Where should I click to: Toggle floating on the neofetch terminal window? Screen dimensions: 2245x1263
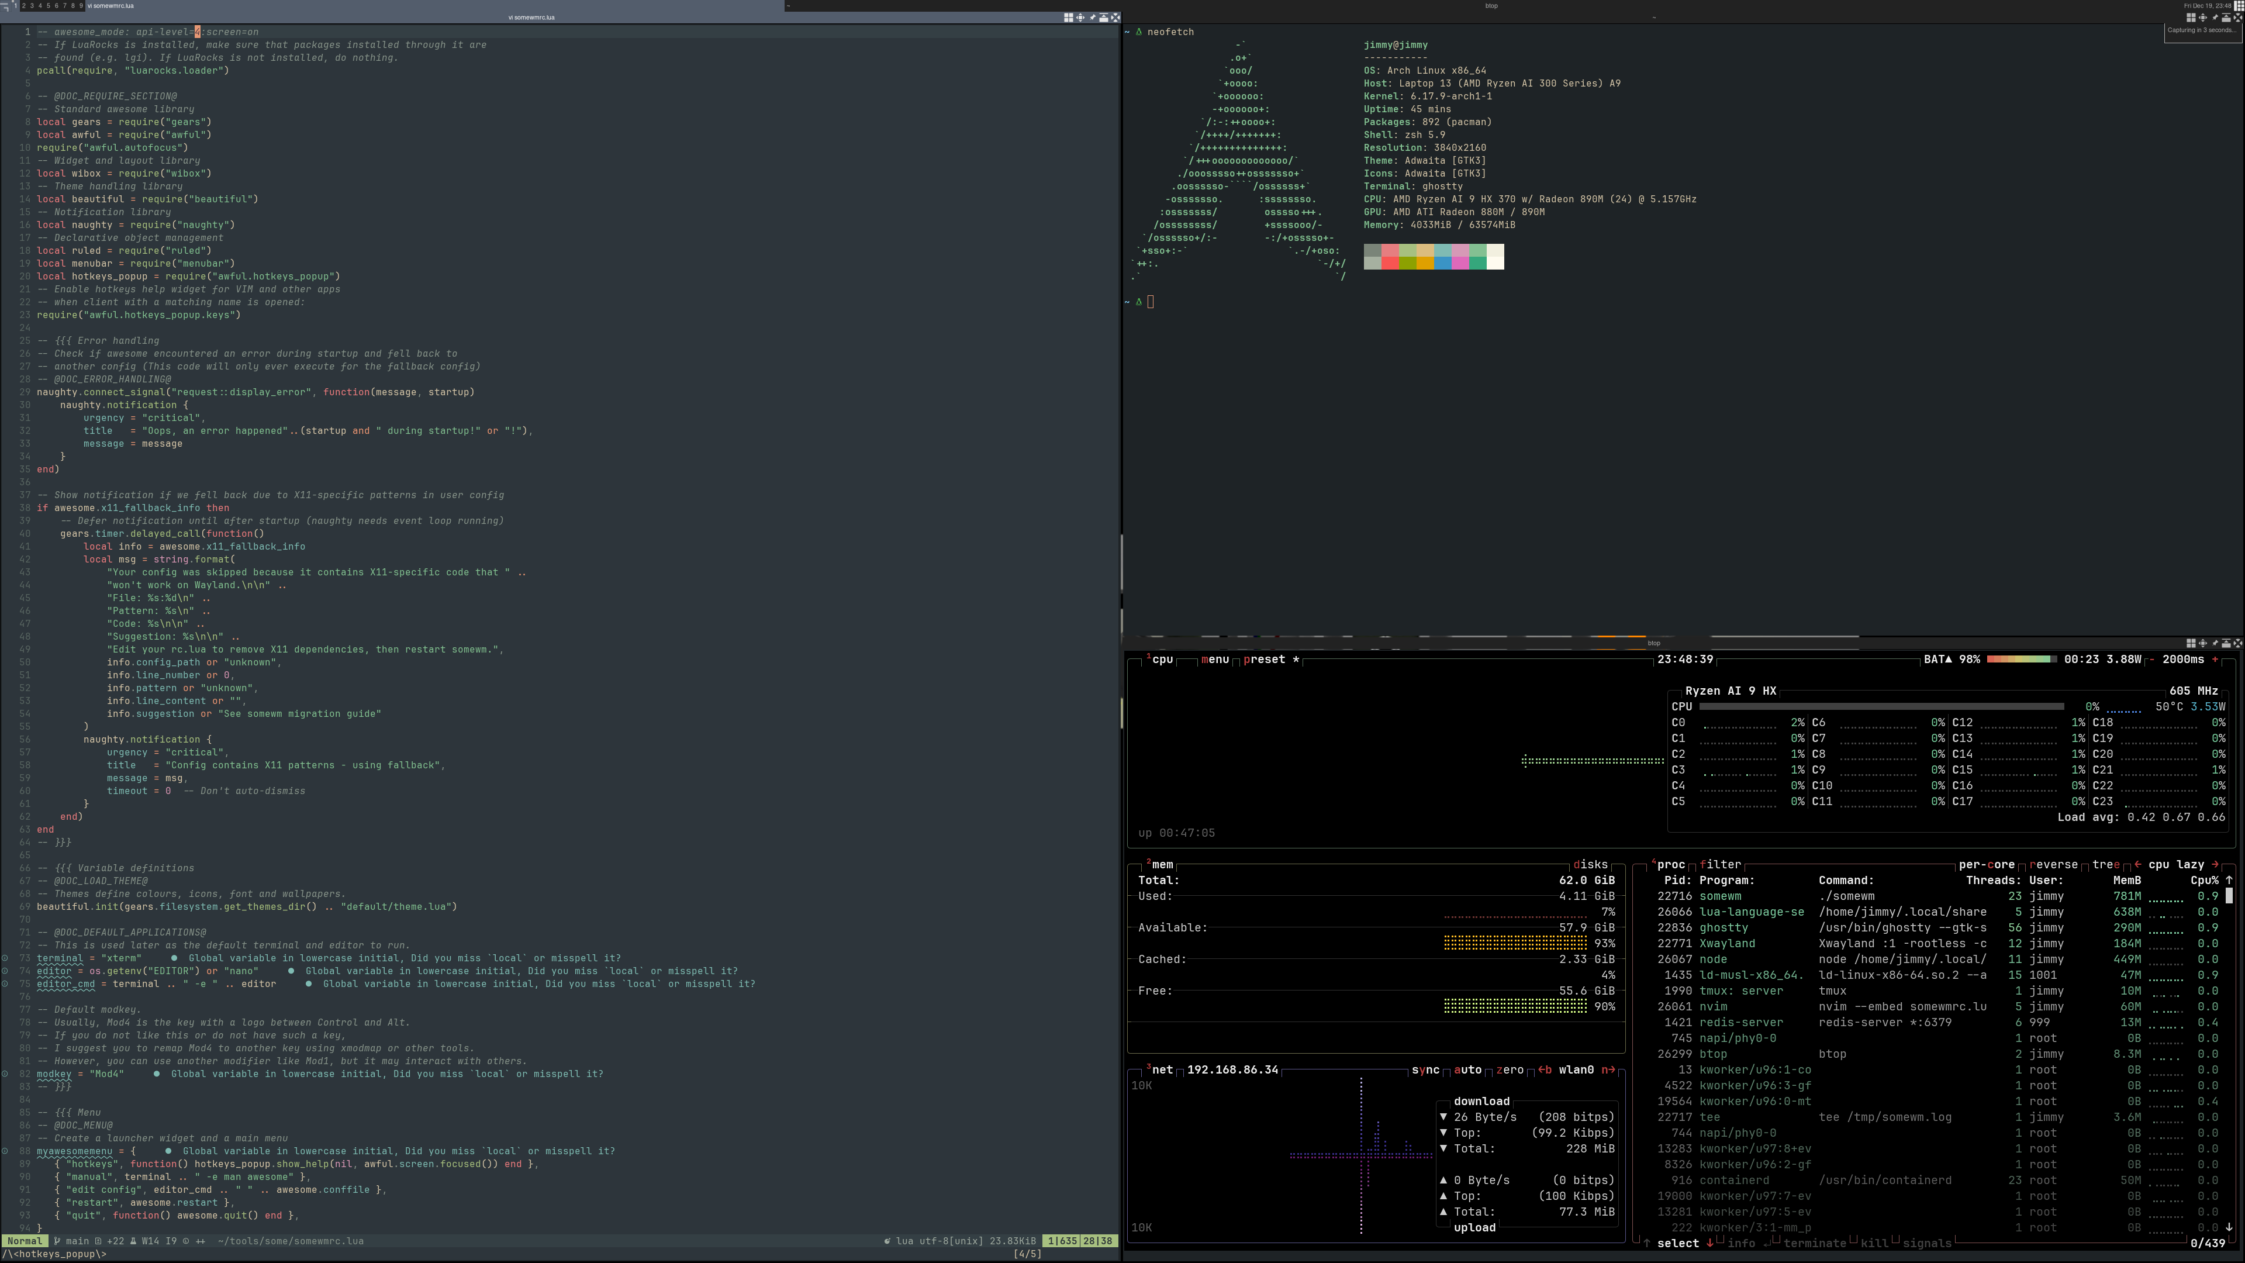2192,18
